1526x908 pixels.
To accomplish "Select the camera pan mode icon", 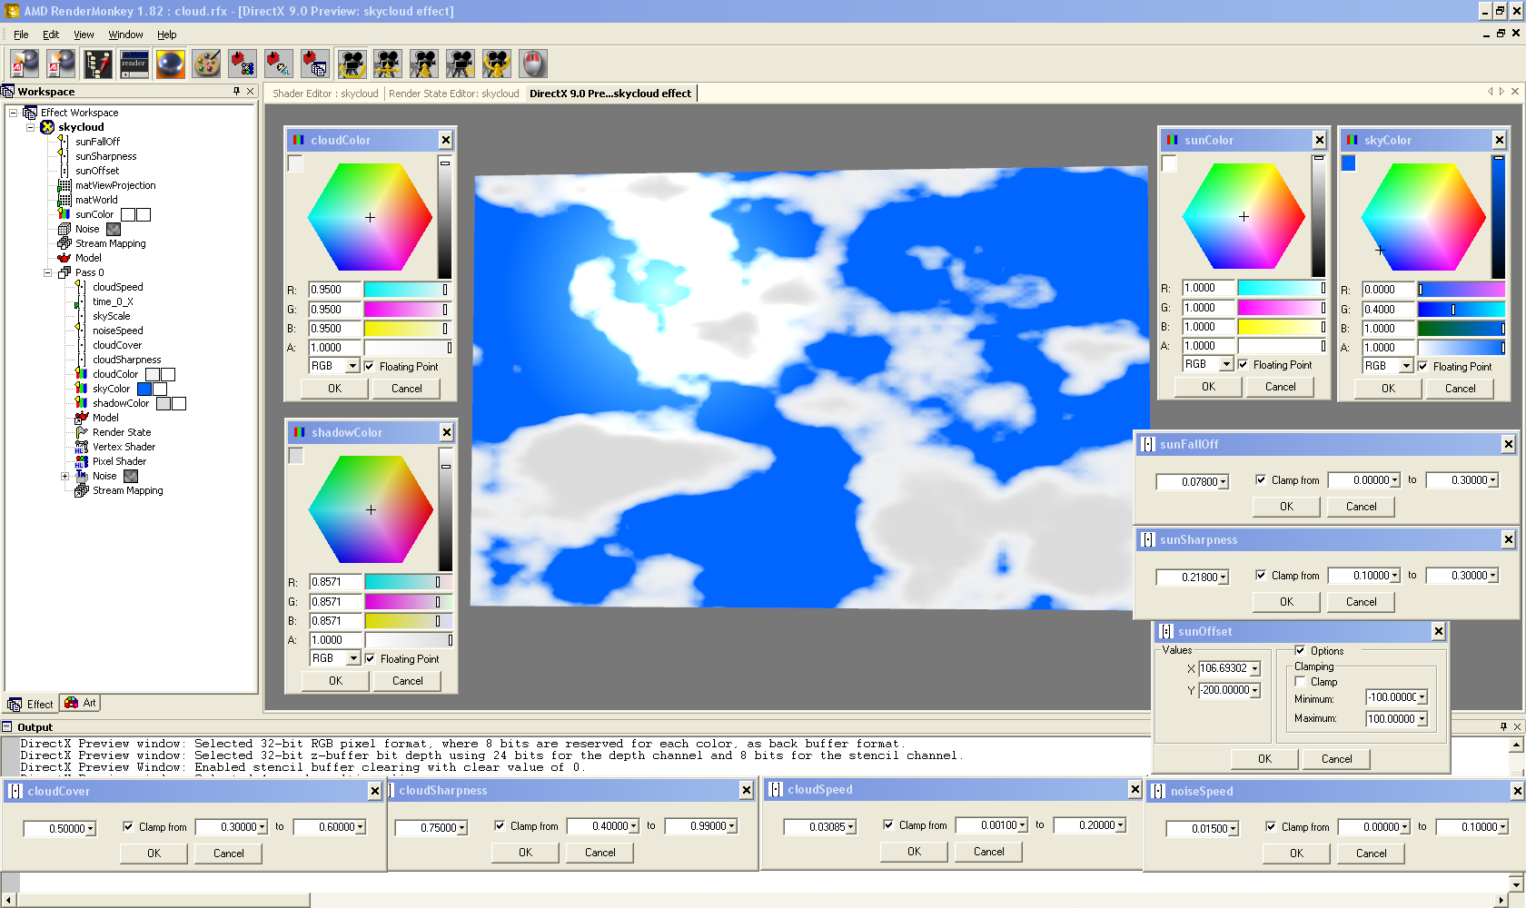I will click(x=388, y=64).
